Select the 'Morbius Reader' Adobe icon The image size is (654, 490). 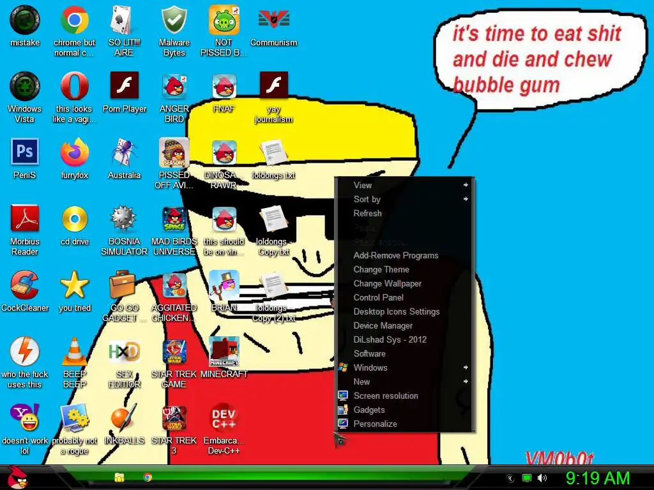25,218
